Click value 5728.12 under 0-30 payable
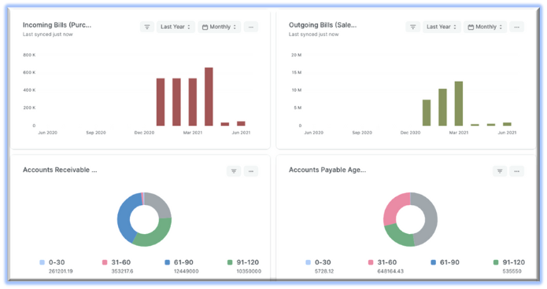Screen dimensions: 547x289 [x=324, y=271]
